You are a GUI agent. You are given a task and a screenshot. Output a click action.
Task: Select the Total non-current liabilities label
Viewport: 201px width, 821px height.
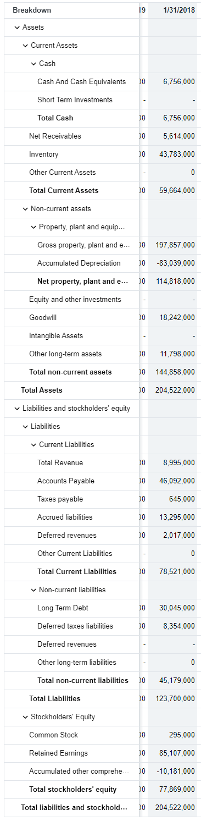83,680
